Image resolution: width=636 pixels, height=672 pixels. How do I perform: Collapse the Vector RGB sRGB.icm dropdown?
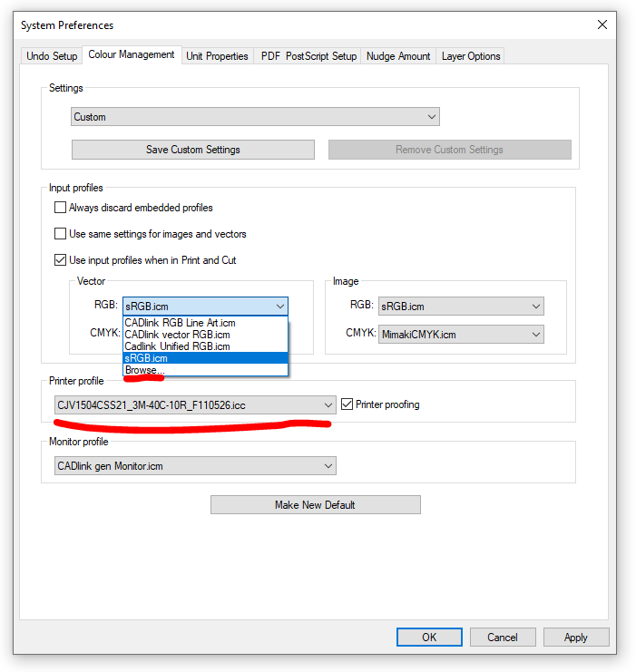tap(205, 307)
